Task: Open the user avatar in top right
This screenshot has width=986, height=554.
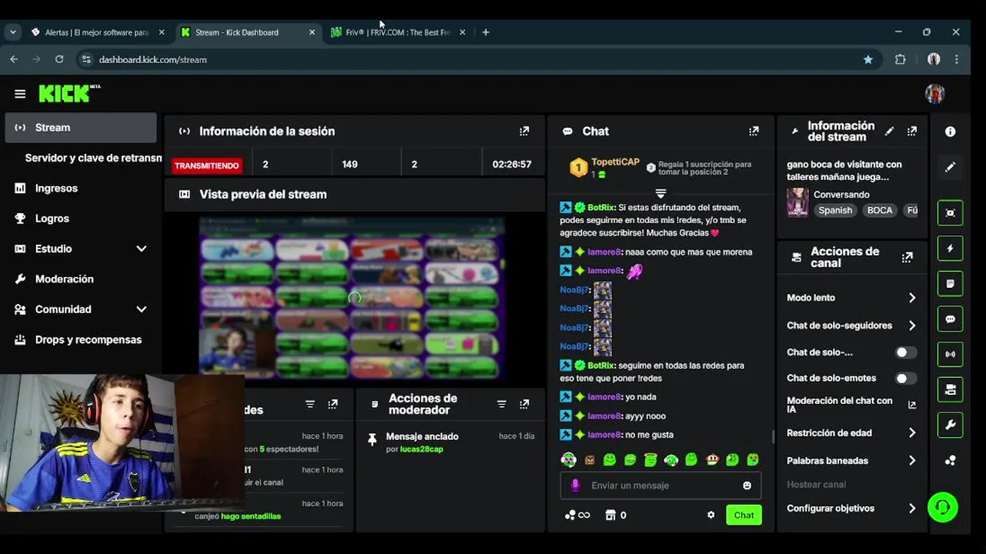Action: (934, 94)
